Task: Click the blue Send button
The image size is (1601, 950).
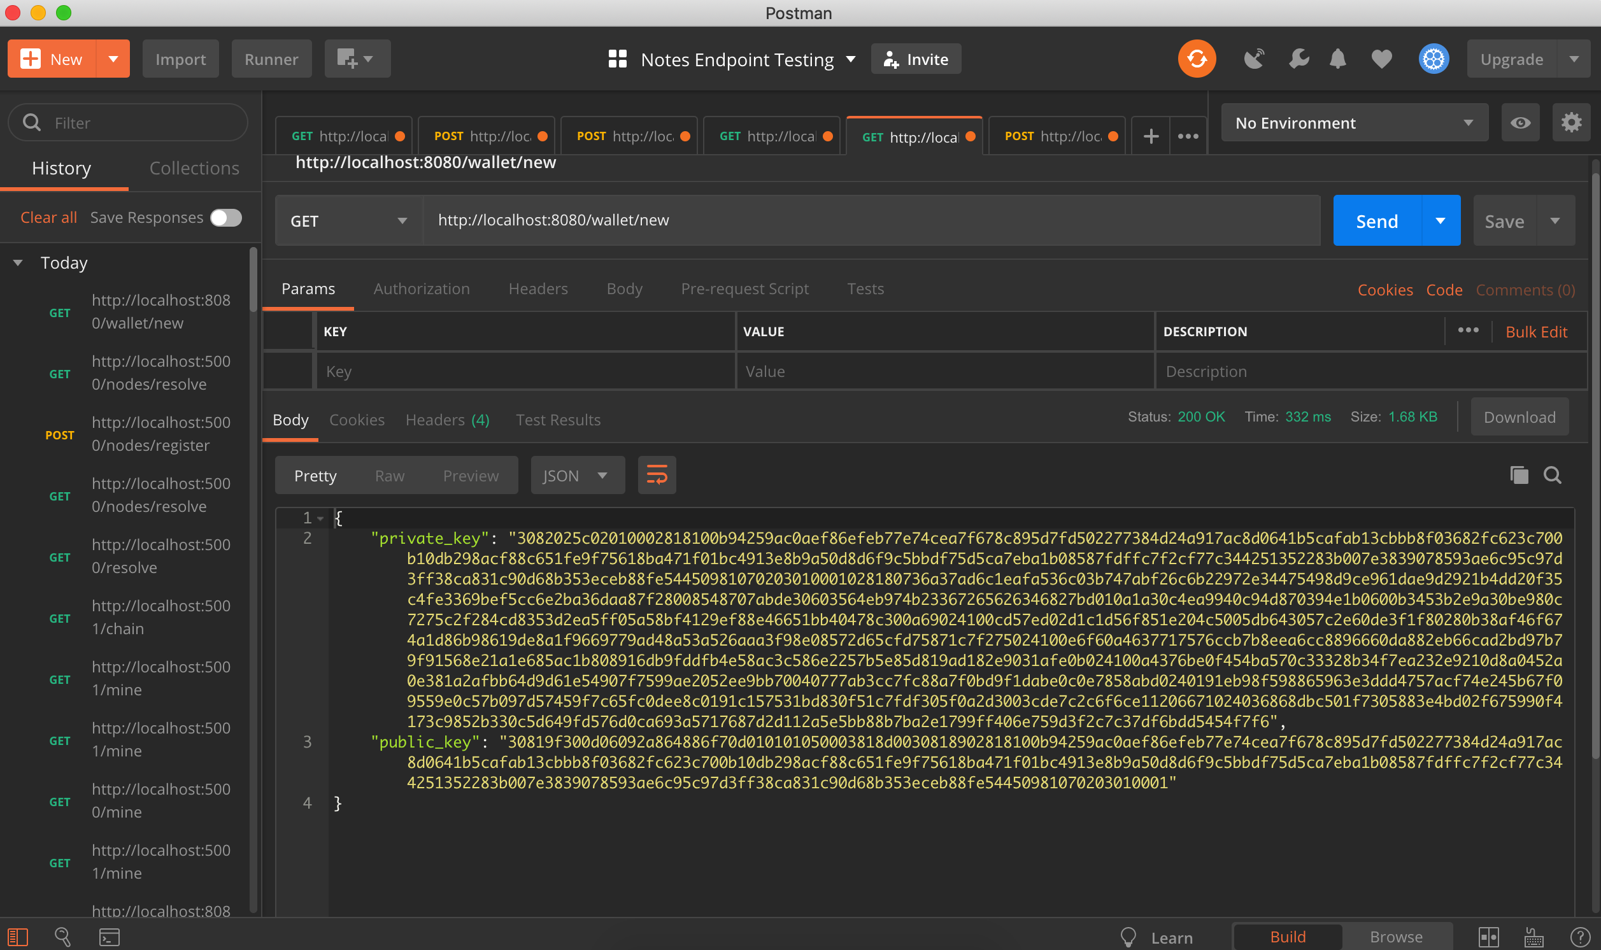Action: [1377, 220]
